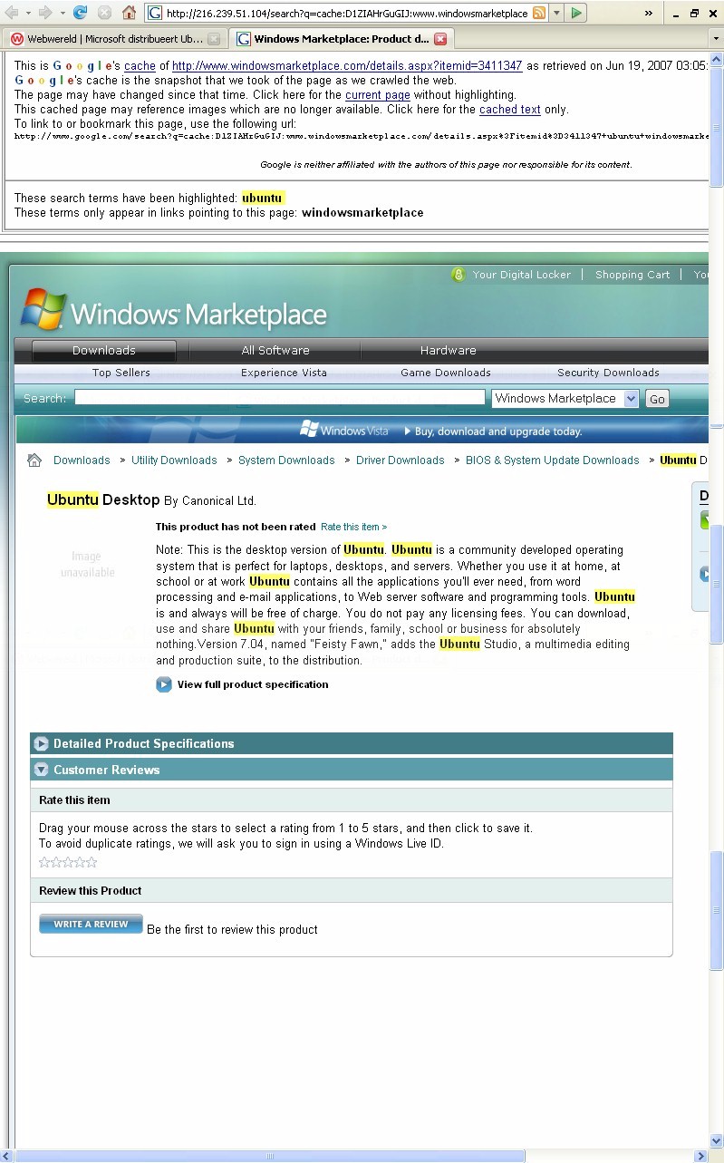The image size is (724, 1163).
Task: Click scroll-right arrow on horizontal scrollbar
Action: tap(700, 1156)
